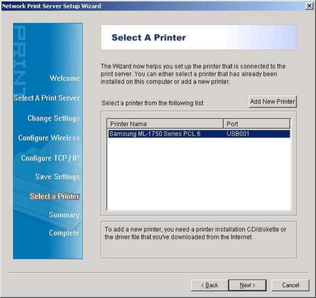The width and height of the screenshot is (316, 298).
Task: Open the Configure Wireless step
Action: point(49,138)
